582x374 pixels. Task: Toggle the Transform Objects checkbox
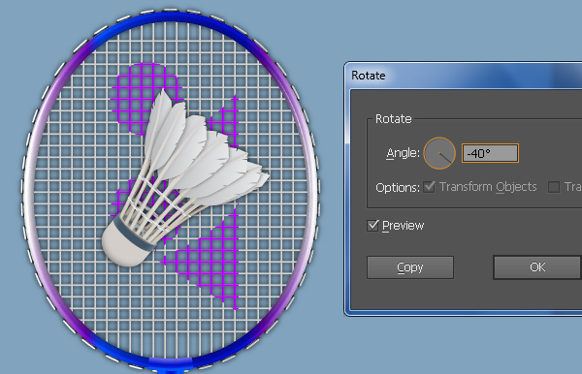click(430, 187)
